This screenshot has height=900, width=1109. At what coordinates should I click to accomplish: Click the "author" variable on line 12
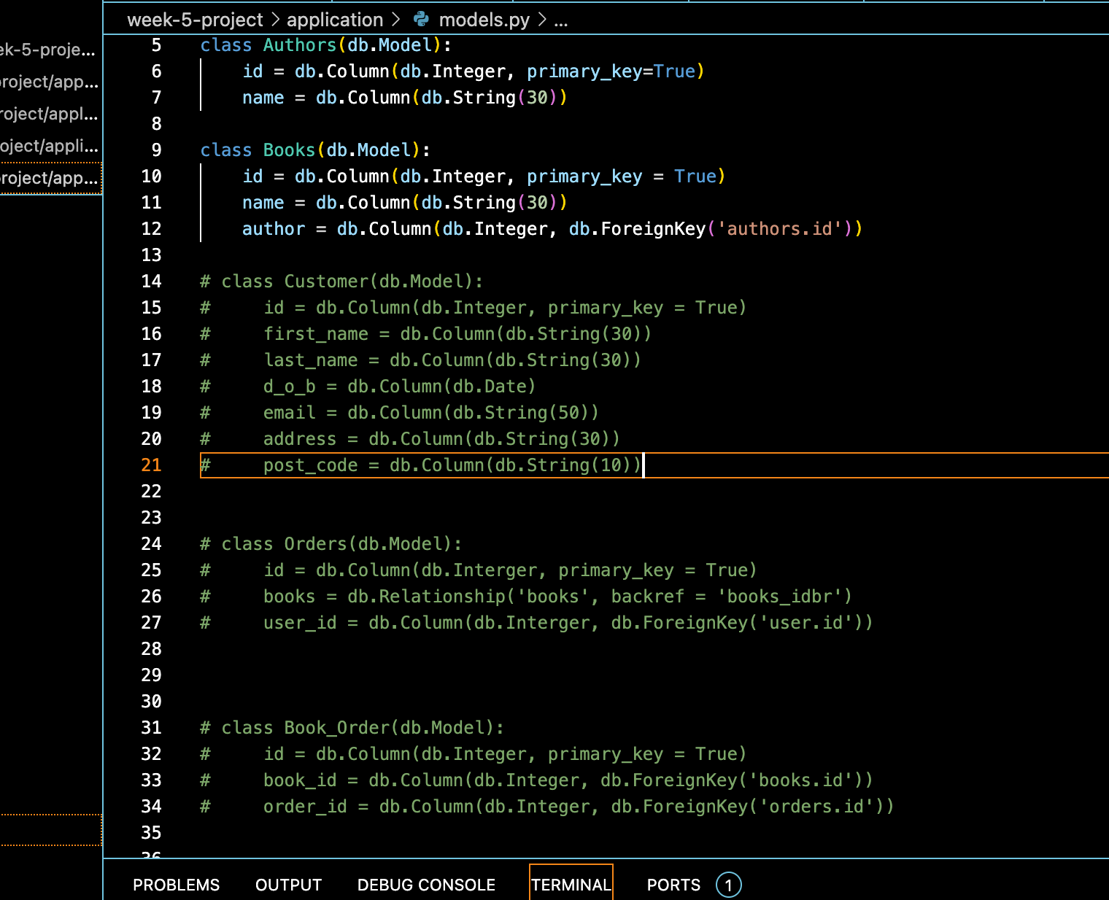[274, 229]
